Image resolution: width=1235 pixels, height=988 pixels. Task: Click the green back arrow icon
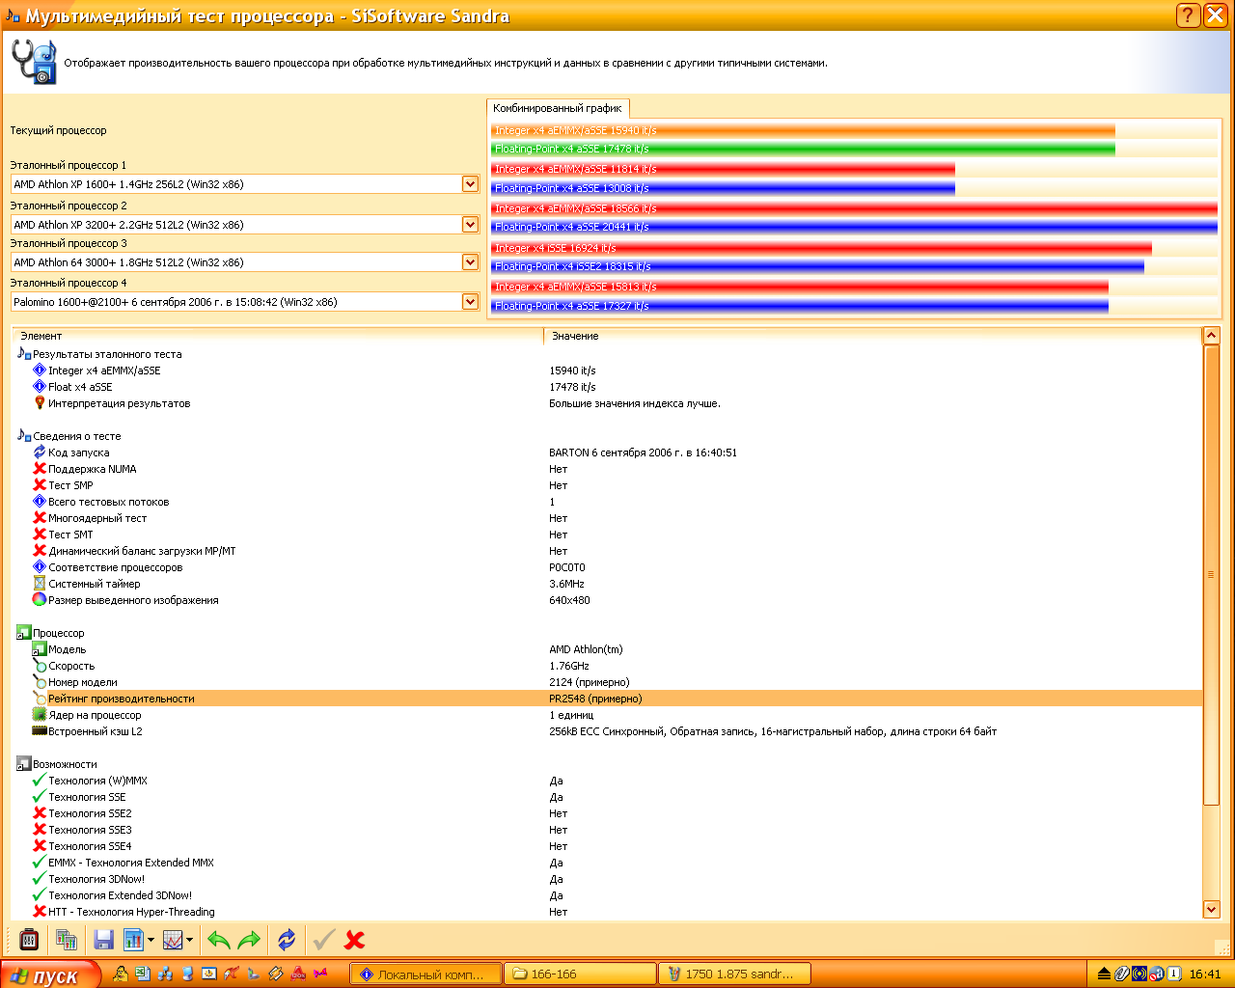219,939
